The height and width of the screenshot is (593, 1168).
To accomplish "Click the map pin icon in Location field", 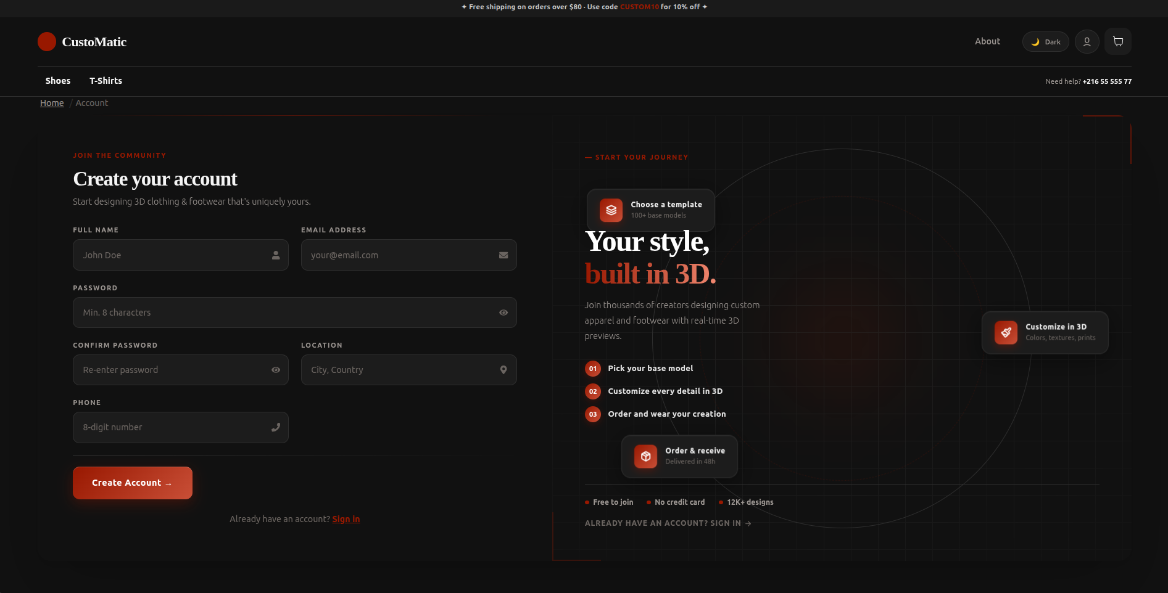I will [x=503, y=370].
